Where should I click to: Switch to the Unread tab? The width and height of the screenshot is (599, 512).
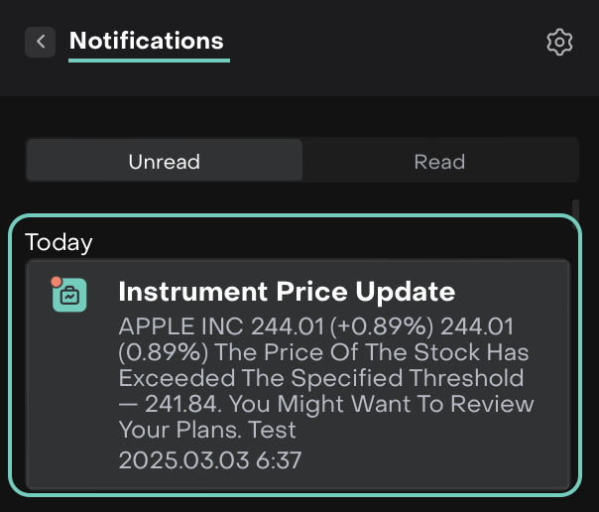[x=164, y=161]
